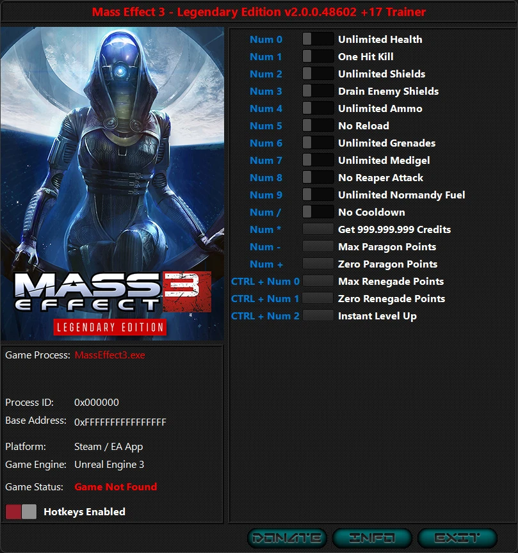
Task: Toggle the Unlimited Ammo switch
Action: pos(318,108)
